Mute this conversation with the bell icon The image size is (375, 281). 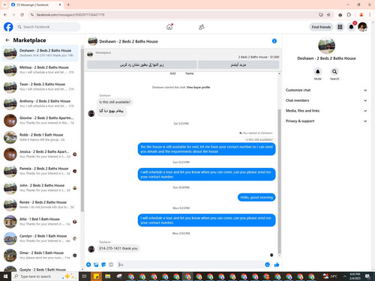[317, 72]
